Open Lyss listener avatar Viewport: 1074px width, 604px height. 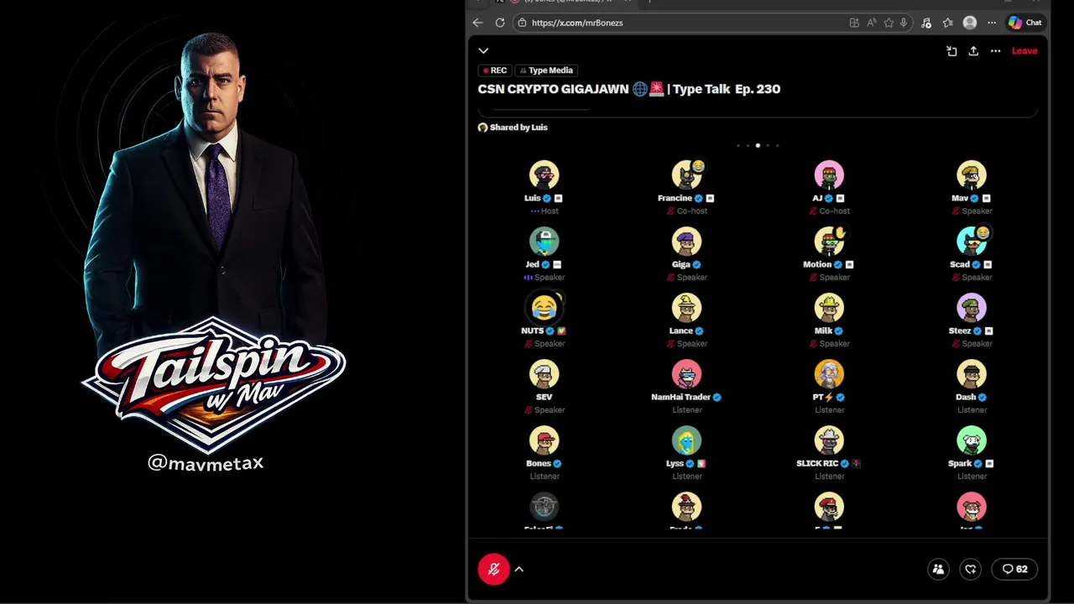[x=686, y=440]
